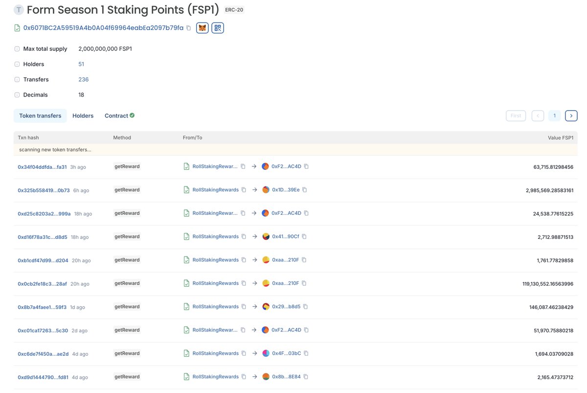Open token contract address 0x6071BC2A59519A4b0A04f69964eabEa2097b79fa
This screenshot has width=587, height=393.
103,28
